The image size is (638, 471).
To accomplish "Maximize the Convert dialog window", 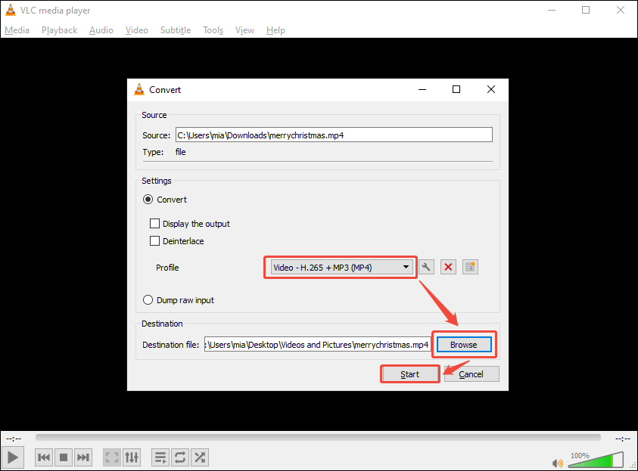I will [x=456, y=89].
